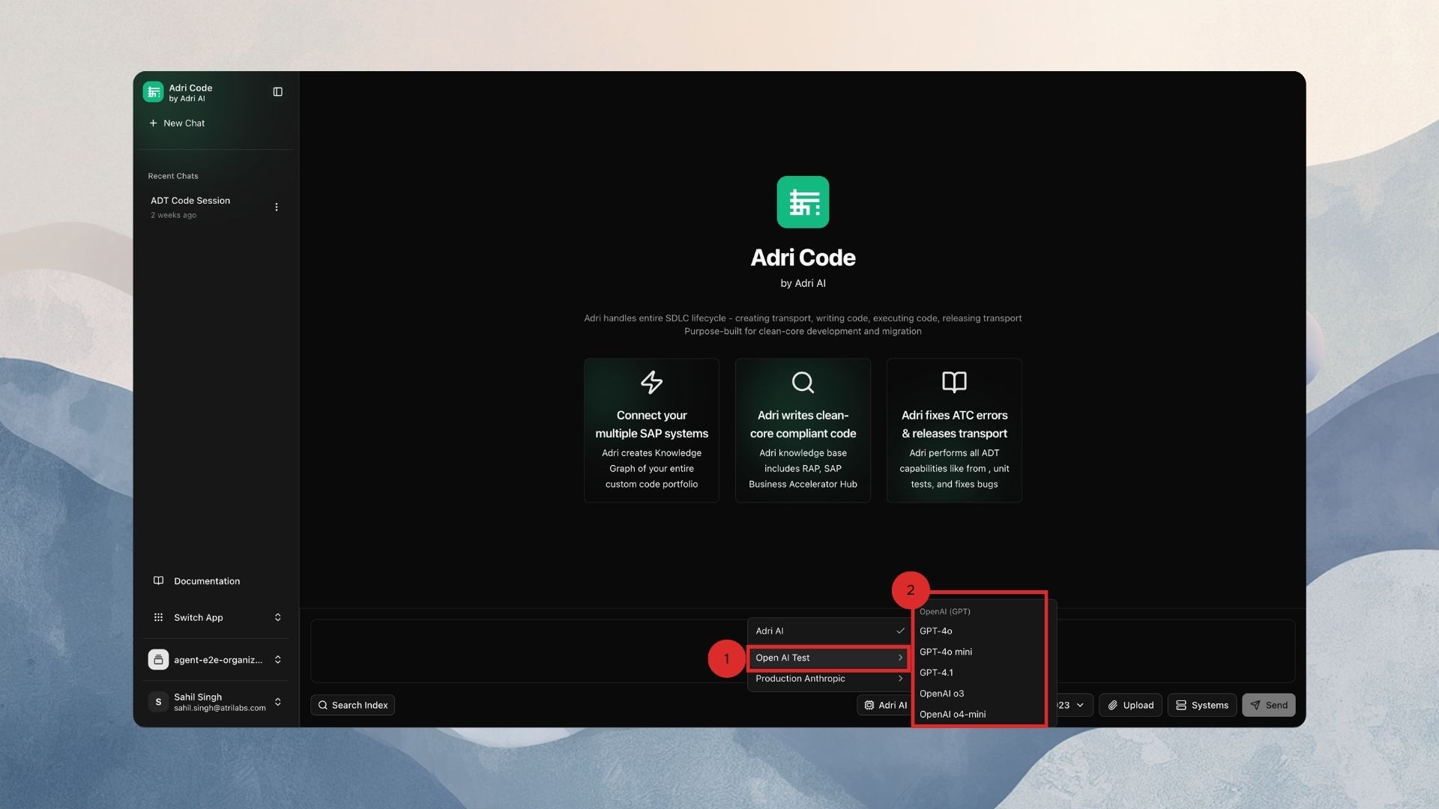1439x809 pixels.
Task: Click the Documentation book icon
Action: pyautogui.click(x=158, y=581)
